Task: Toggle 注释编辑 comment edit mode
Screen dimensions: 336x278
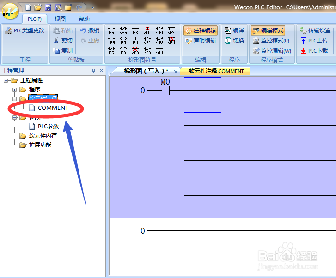Action: pyautogui.click(x=201, y=30)
